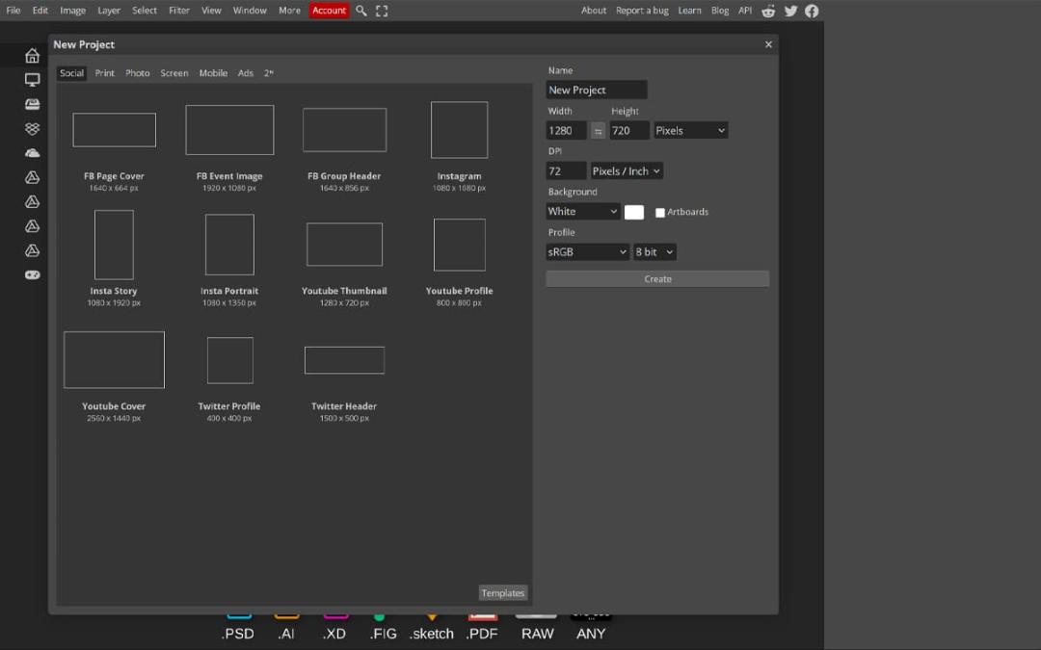1041x650 pixels.
Task: Click the Width field showing 1280
Action: 567,131
